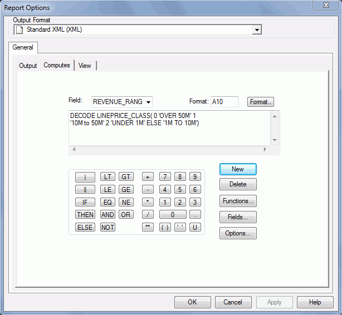Click the NE operator button
The width and height of the screenshot is (342, 315).
126,202
